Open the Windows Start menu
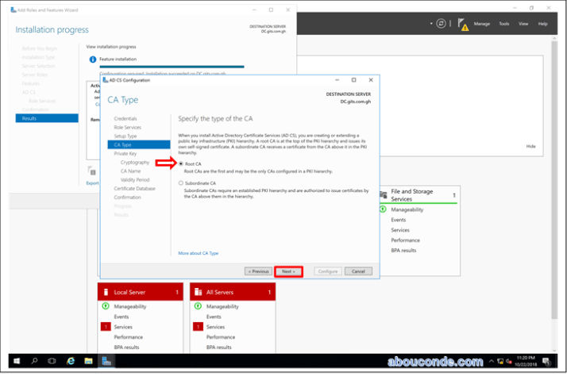 (16, 361)
